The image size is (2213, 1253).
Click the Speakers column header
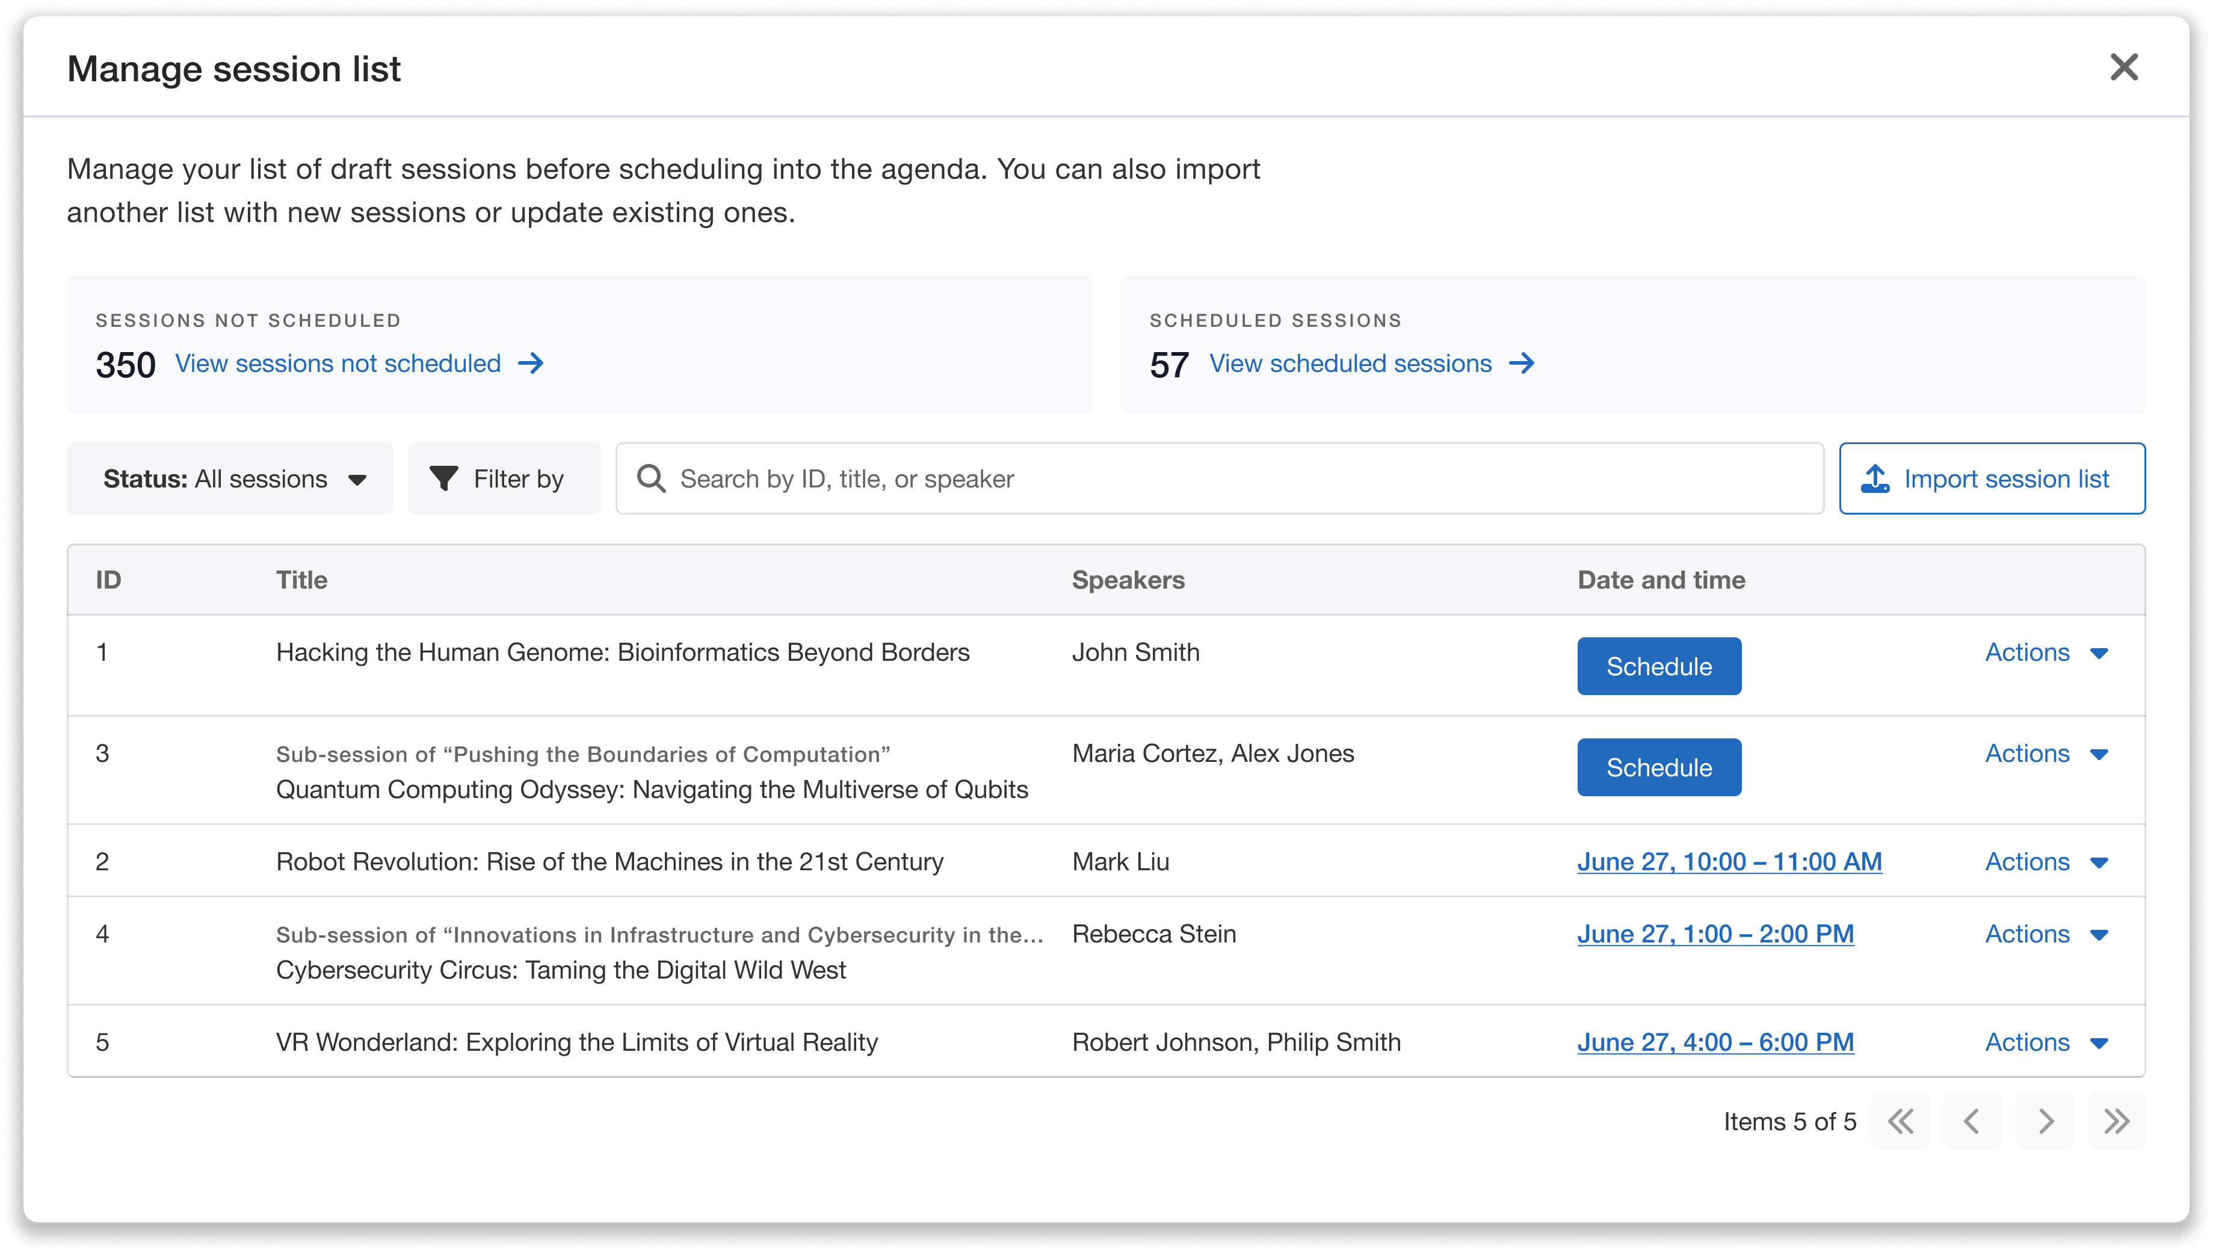click(x=1128, y=580)
